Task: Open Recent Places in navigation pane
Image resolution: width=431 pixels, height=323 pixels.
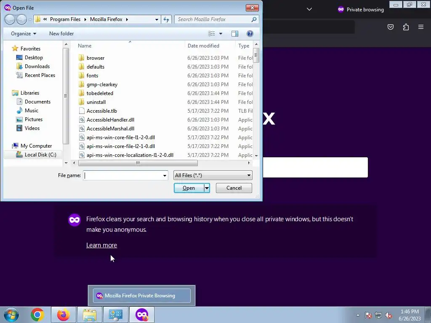Action: click(40, 75)
